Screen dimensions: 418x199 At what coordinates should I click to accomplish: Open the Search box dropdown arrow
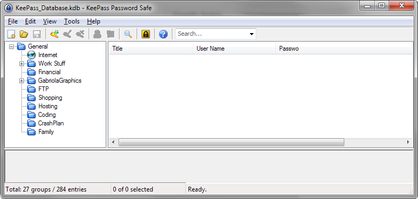click(251, 34)
